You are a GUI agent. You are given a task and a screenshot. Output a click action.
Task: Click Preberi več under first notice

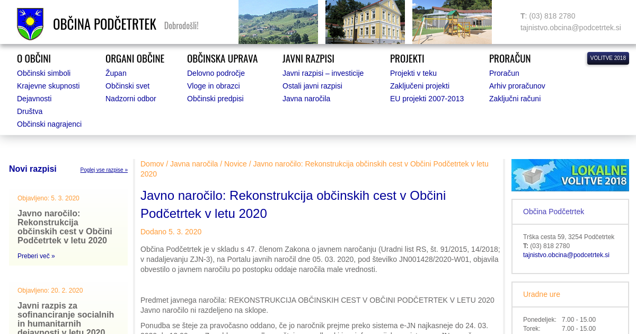pos(36,256)
